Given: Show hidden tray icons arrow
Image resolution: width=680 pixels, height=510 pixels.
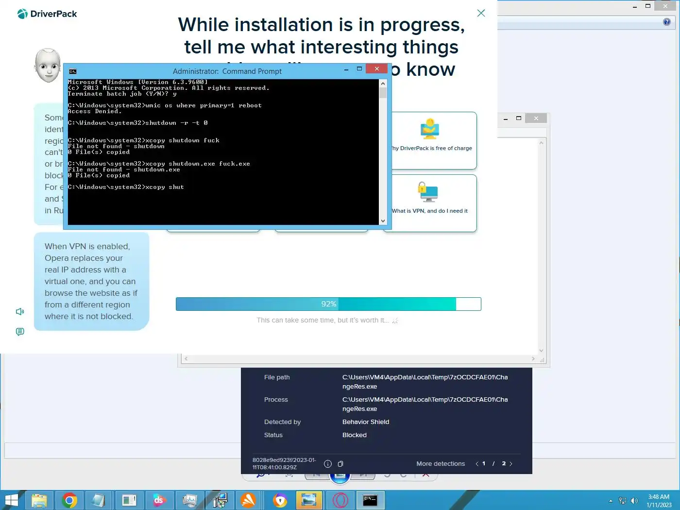Looking at the screenshot, I should [611, 501].
